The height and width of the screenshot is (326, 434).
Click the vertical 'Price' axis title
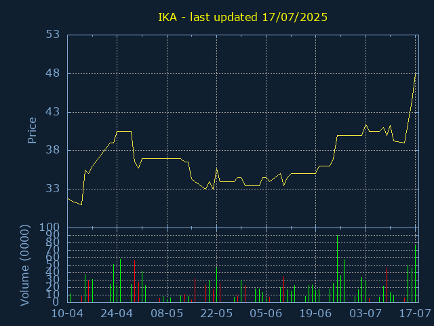click(x=32, y=130)
